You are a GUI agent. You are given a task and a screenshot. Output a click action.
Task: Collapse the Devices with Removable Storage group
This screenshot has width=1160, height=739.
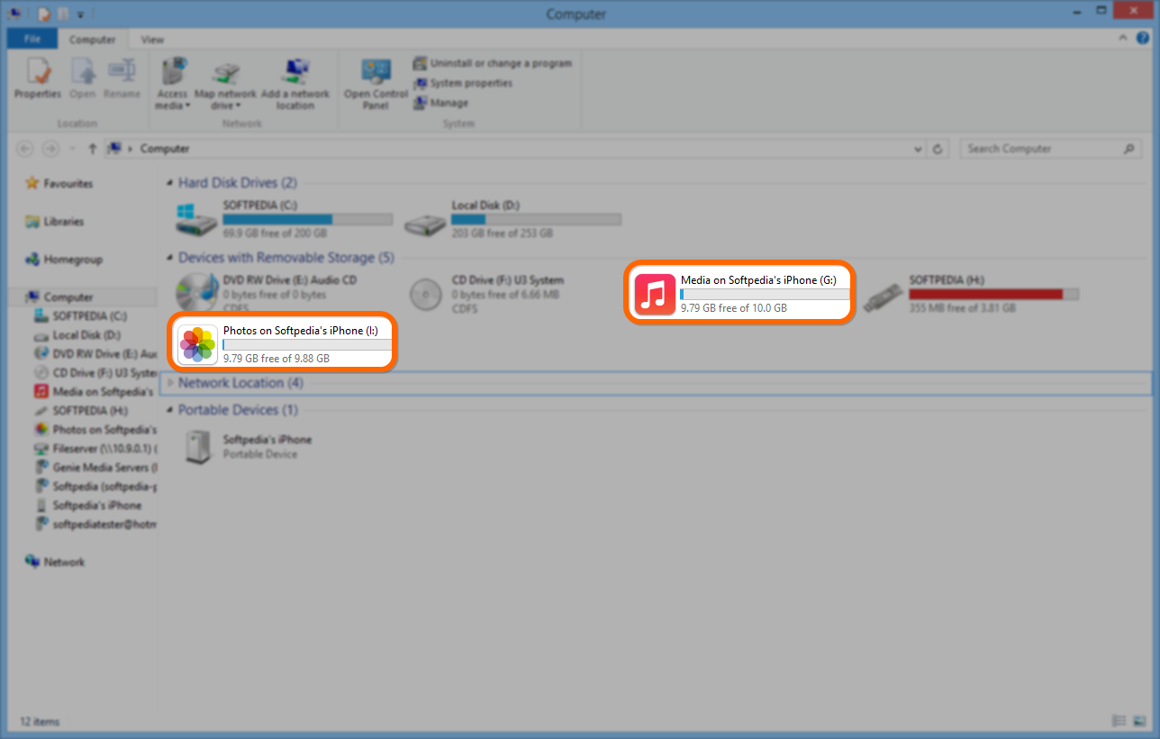[170, 258]
